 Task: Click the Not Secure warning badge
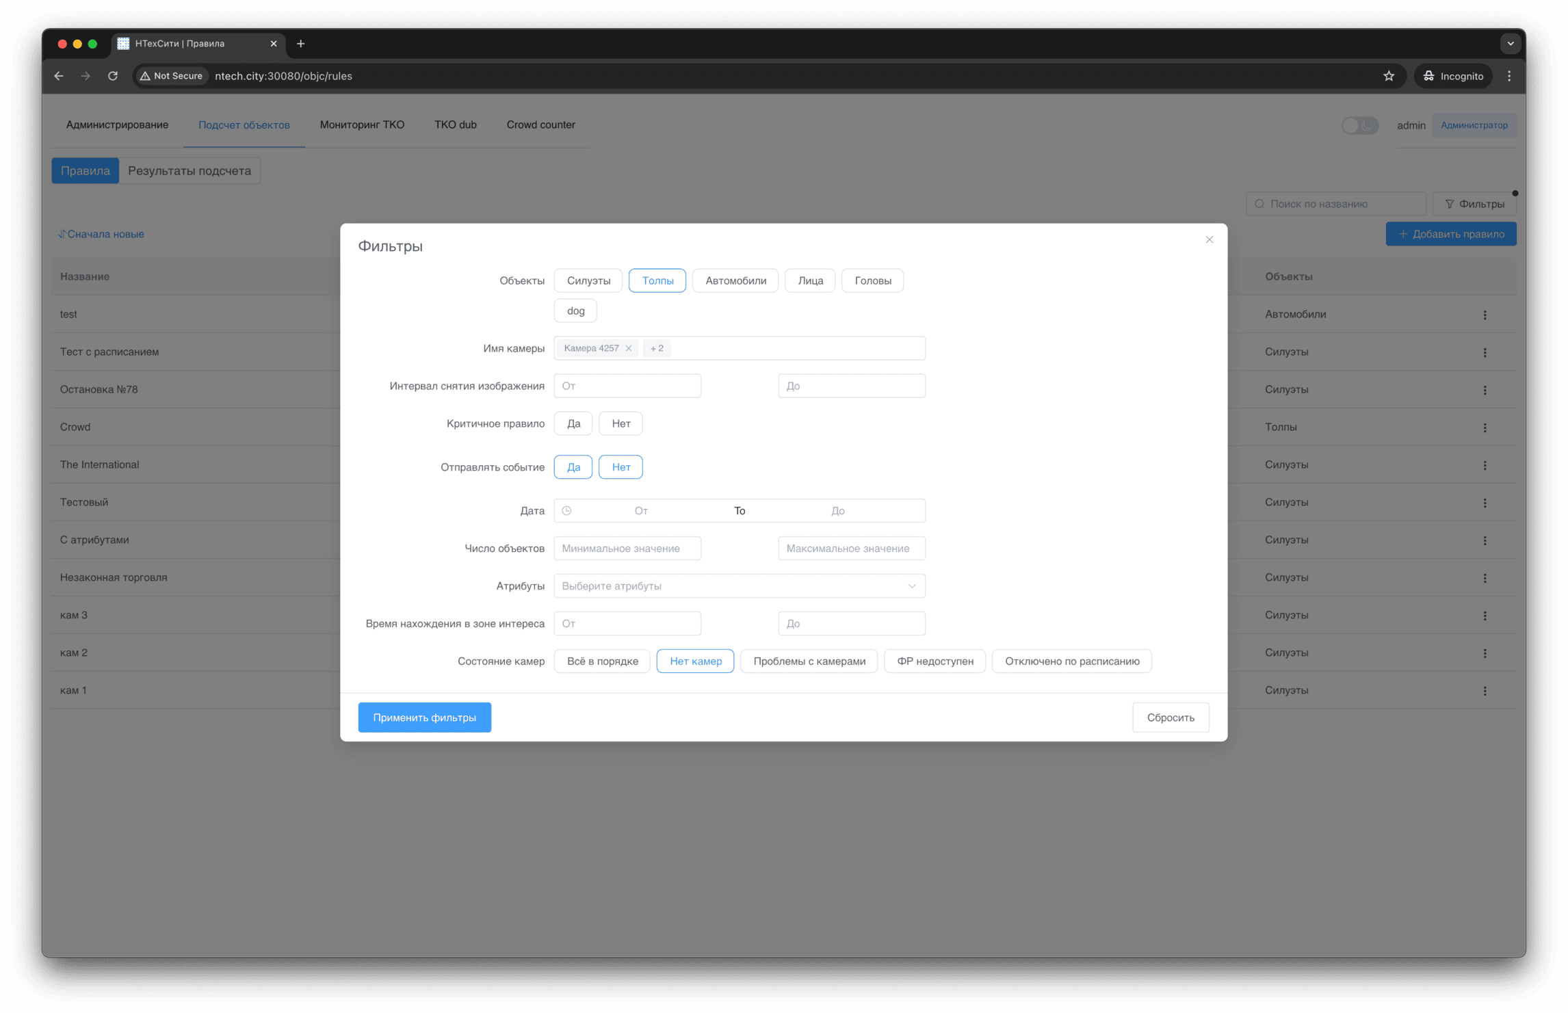tap(172, 76)
